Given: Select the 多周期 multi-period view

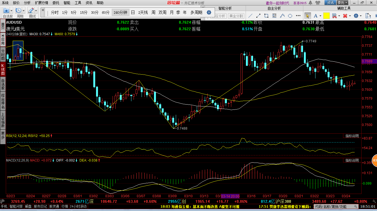Looking at the screenshot, I should [x=196, y=12].
